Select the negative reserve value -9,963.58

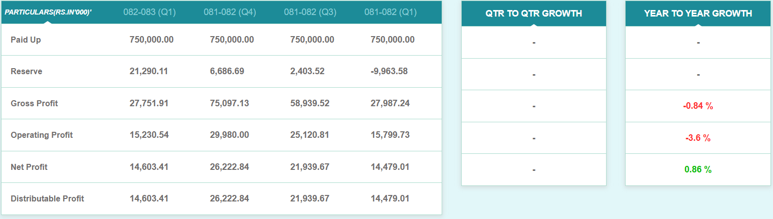pyautogui.click(x=389, y=71)
